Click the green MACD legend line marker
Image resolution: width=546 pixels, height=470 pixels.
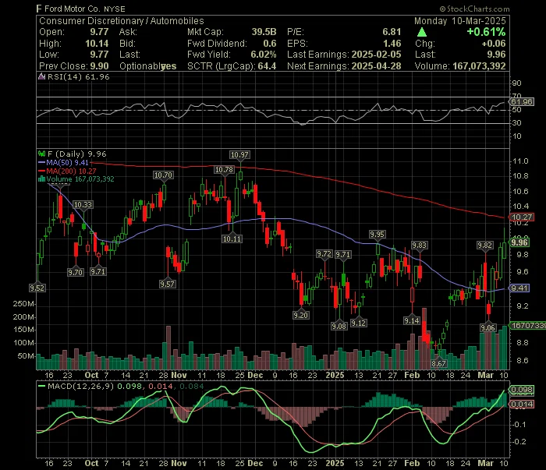[41, 387]
